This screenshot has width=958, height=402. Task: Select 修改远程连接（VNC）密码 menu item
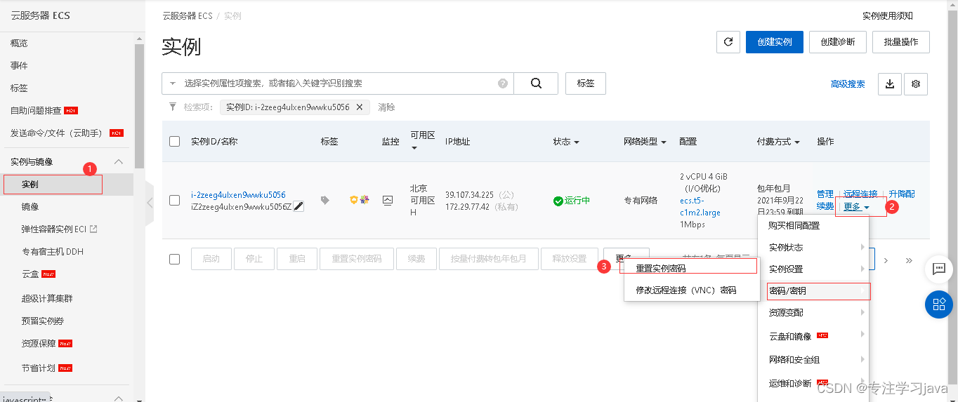point(686,290)
